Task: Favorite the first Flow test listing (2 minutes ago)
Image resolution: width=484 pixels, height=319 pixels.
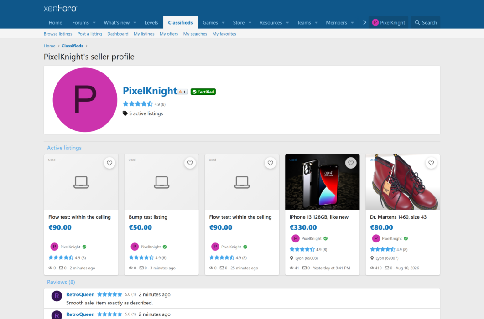Action: point(109,163)
